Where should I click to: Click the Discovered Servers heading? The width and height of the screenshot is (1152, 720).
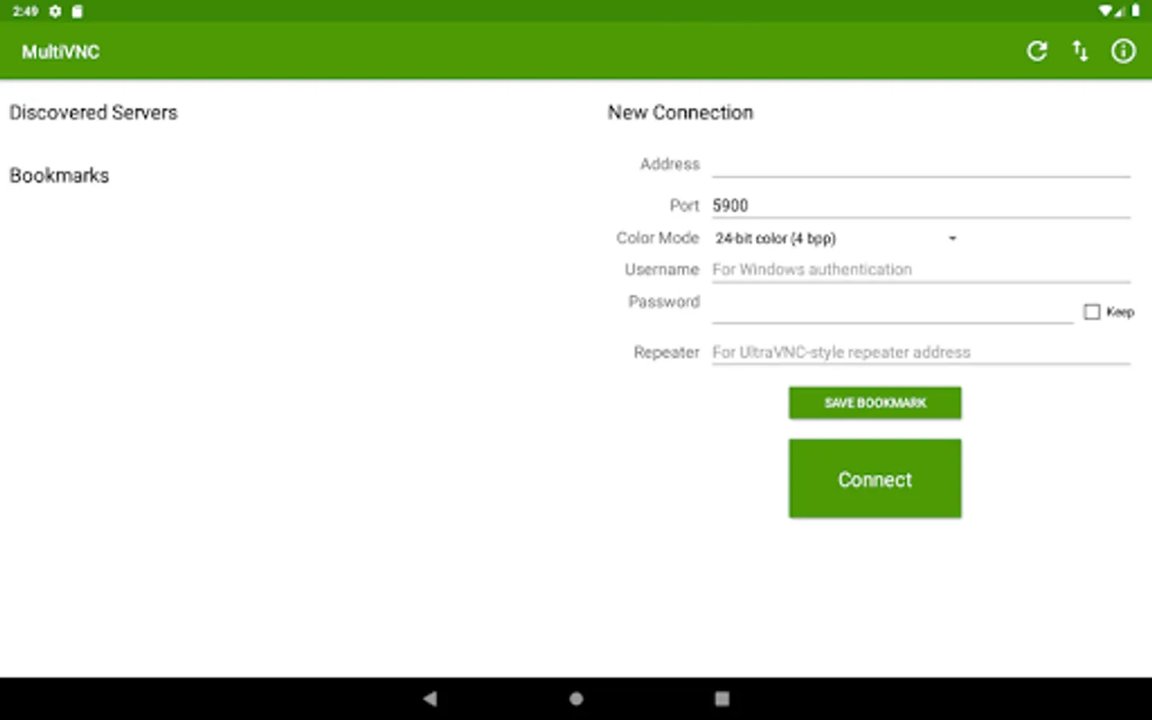[x=94, y=113]
